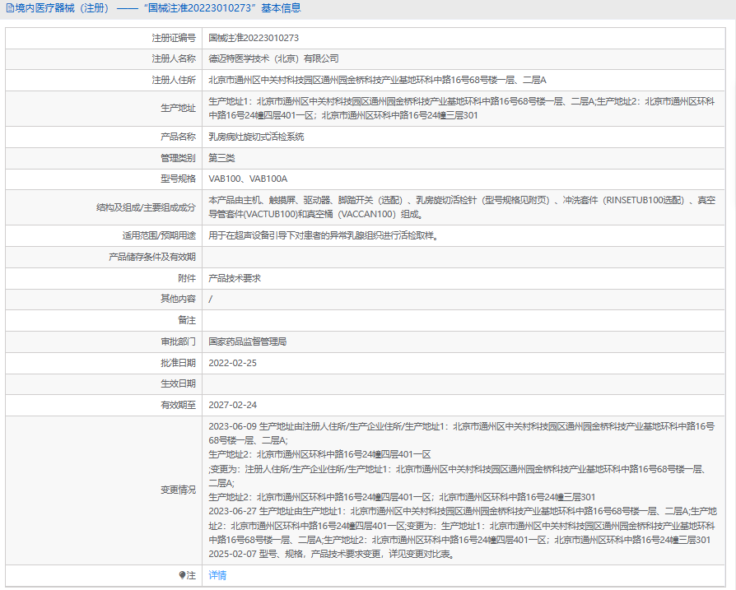Select approval date 2022-02-25
This screenshot has height=590, width=736.
point(232,363)
